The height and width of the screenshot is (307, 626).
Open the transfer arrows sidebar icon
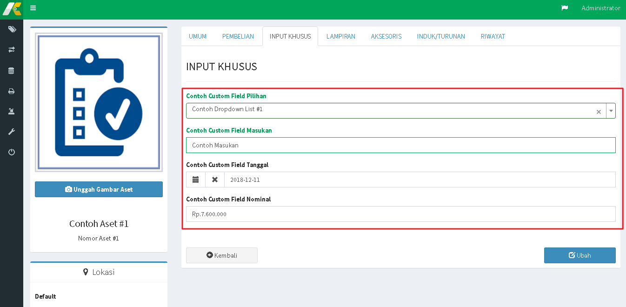12,49
